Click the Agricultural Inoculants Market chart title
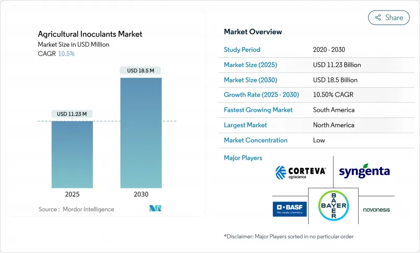Screen dimensions: 420x253 pyautogui.click(x=90, y=34)
